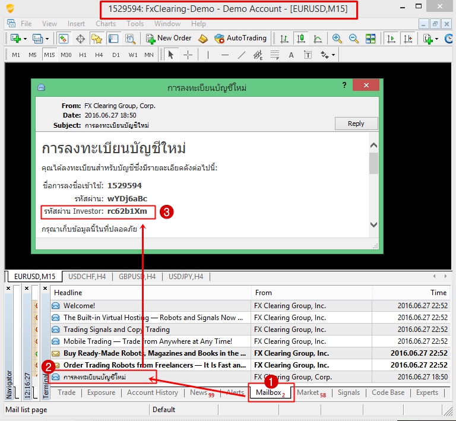This screenshot has height=421, width=456.
Task: Click the help question mark in mail dialog
Action: point(344,85)
